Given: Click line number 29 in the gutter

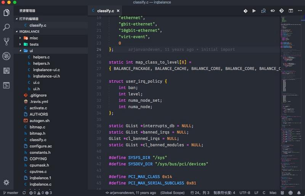Looking at the screenshot, I should (99, 81).
